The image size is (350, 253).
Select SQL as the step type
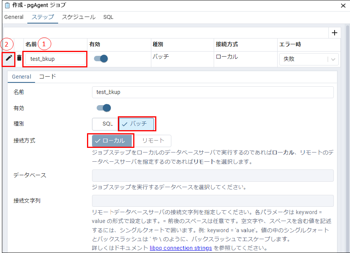pos(105,124)
